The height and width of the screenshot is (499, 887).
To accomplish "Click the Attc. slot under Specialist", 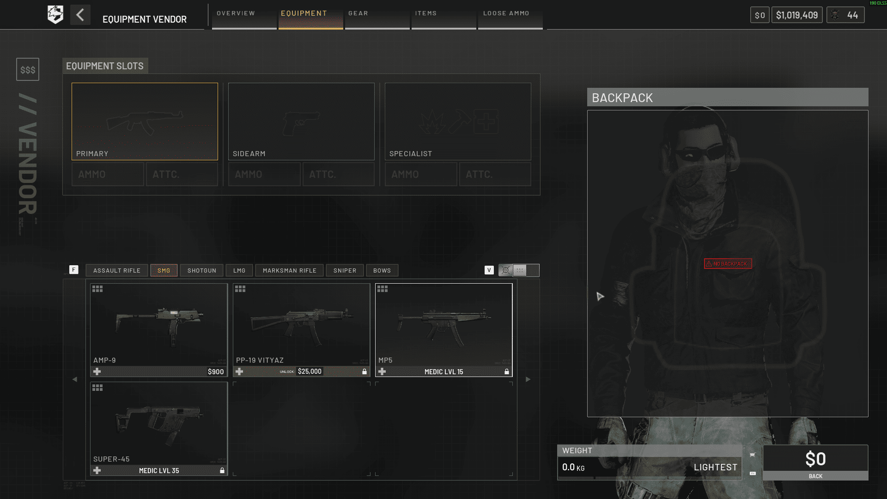I will click(495, 174).
